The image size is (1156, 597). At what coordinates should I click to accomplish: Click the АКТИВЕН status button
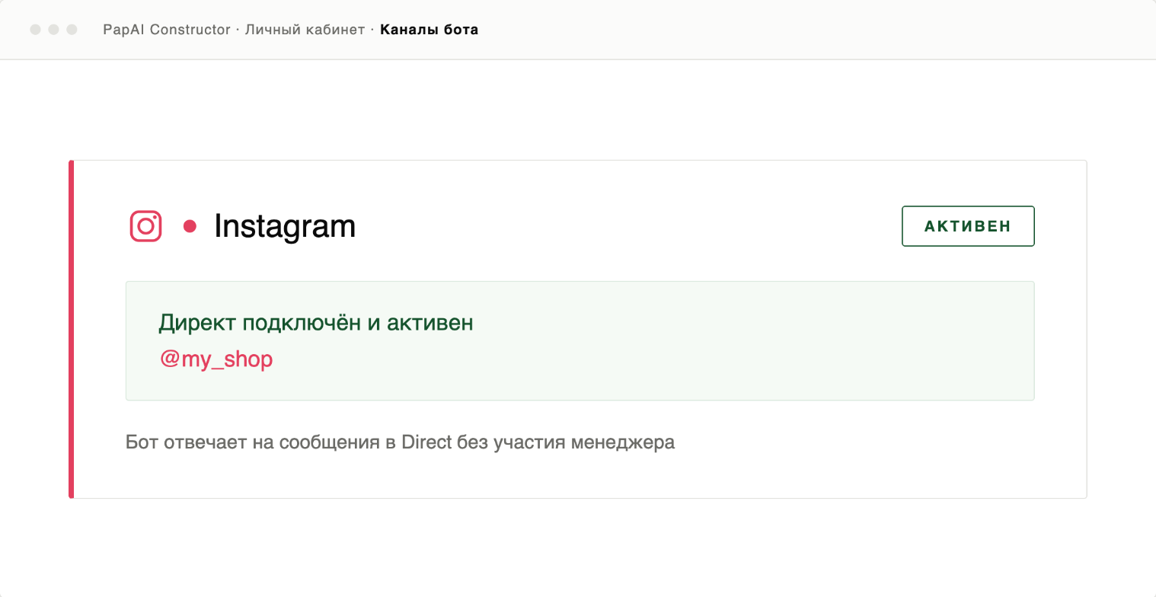pos(968,226)
